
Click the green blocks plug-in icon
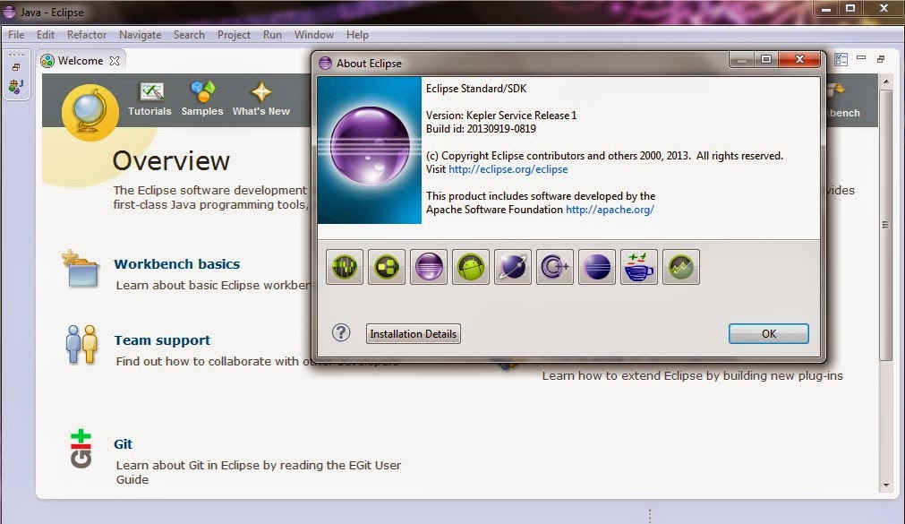pyautogui.click(x=387, y=267)
